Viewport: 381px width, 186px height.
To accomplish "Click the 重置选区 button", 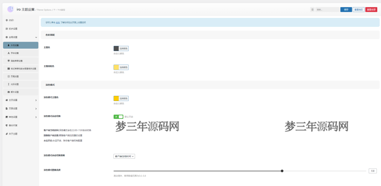I will coord(358,9).
